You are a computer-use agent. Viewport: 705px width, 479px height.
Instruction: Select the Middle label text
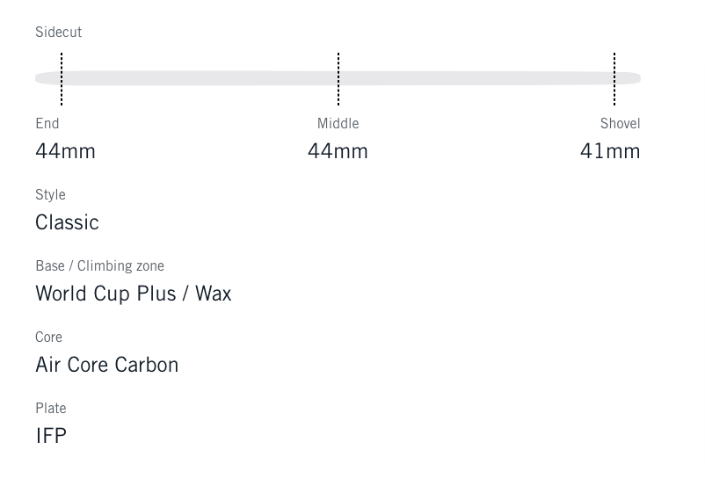(x=338, y=124)
